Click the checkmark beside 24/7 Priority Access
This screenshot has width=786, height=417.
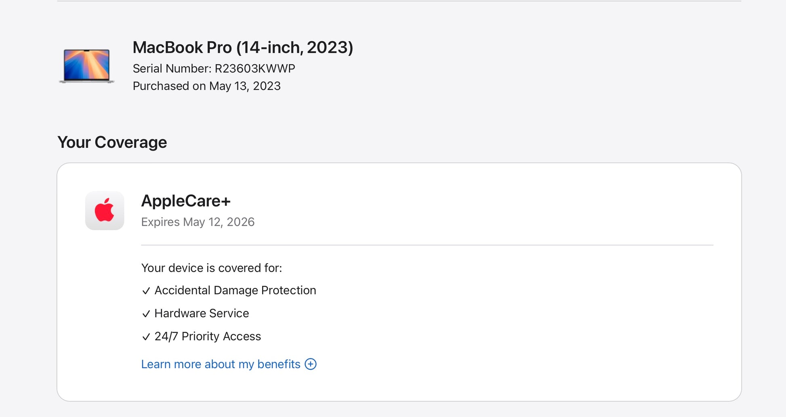click(146, 337)
